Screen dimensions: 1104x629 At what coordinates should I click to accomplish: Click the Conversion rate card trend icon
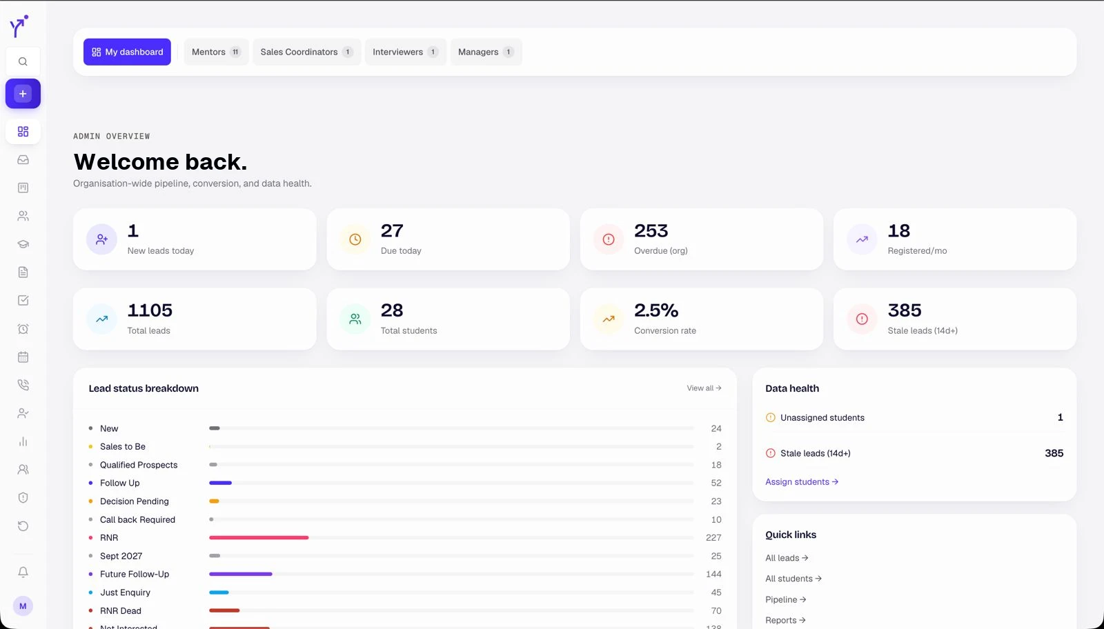pos(609,319)
